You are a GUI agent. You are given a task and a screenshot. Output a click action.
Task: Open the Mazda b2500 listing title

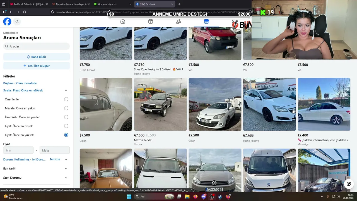[143, 140]
